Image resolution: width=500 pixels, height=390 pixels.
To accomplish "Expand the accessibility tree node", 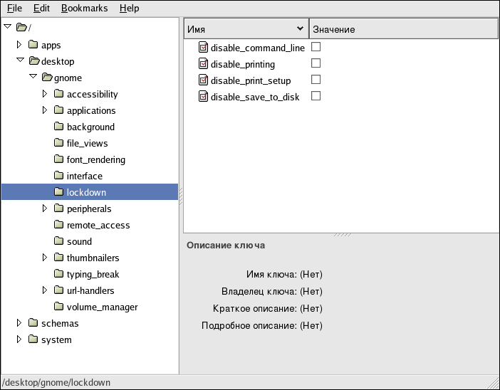I will tap(45, 94).
